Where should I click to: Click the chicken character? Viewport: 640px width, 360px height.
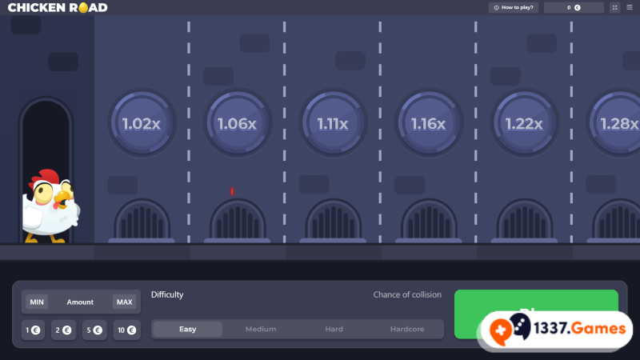click(50, 206)
